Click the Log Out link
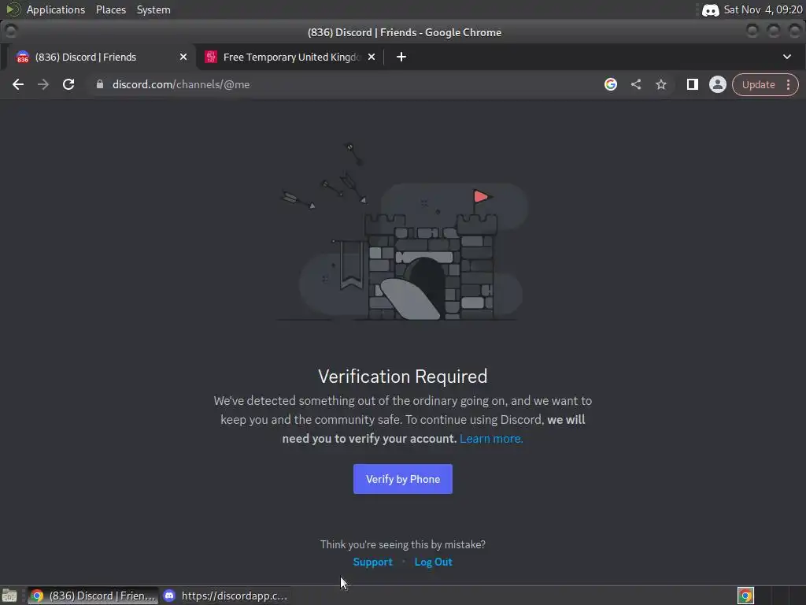The width and height of the screenshot is (806, 605). tap(434, 562)
